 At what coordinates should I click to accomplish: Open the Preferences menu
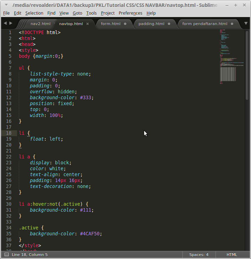pos(130,13)
